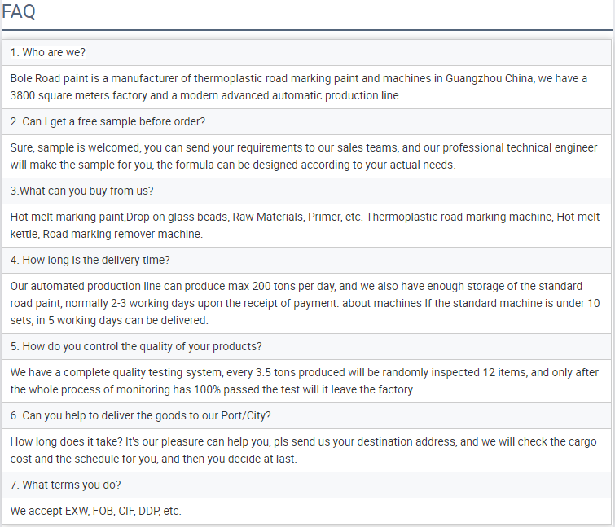Image resolution: width=615 pixels, height=527 pixels.
Task: Click the hot melt marking paint answer
Action: pos(305,217)
